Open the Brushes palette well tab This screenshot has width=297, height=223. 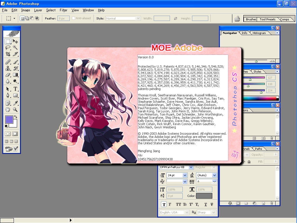pos(251,19)
